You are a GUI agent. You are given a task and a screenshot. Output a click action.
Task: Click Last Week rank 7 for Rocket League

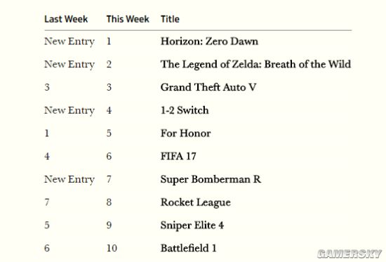[x=47, y=202]
